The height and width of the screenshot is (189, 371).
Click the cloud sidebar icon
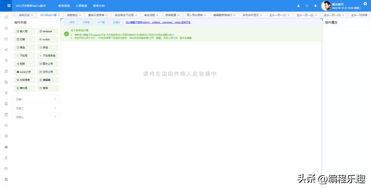[6, 147]
